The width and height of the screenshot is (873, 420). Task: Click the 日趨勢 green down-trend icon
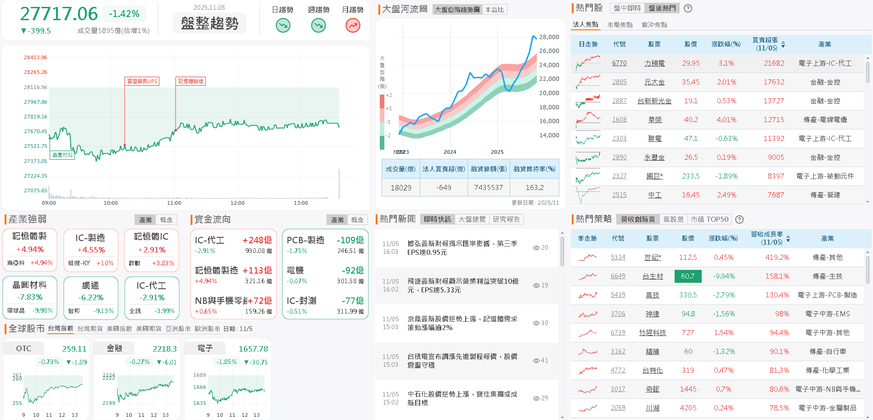282,26
